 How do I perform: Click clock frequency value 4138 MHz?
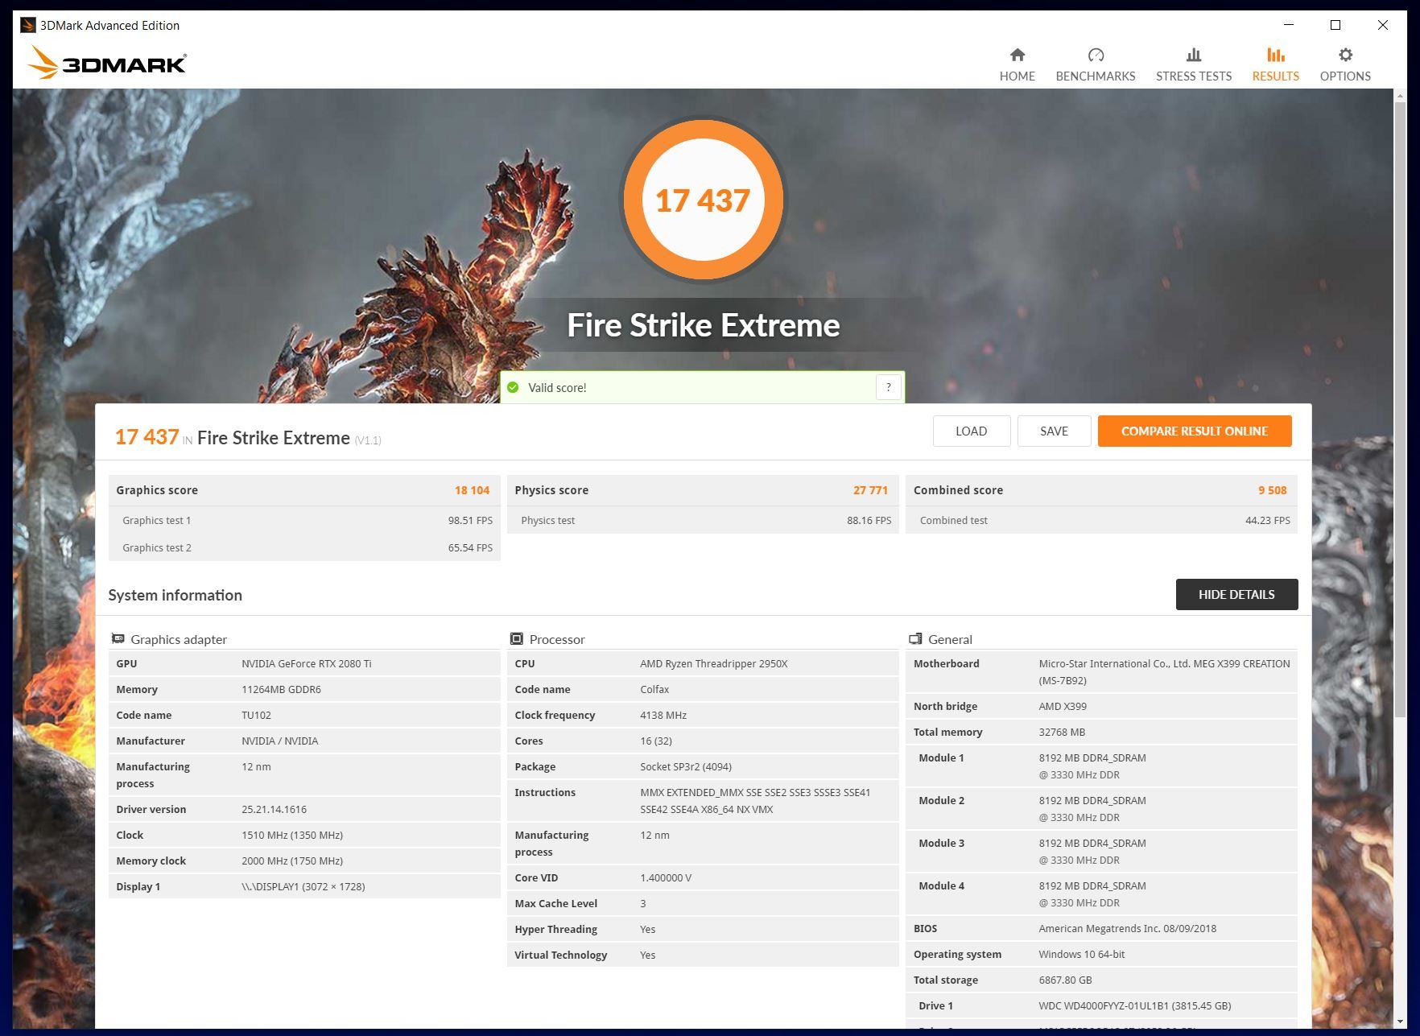[663, 716]
